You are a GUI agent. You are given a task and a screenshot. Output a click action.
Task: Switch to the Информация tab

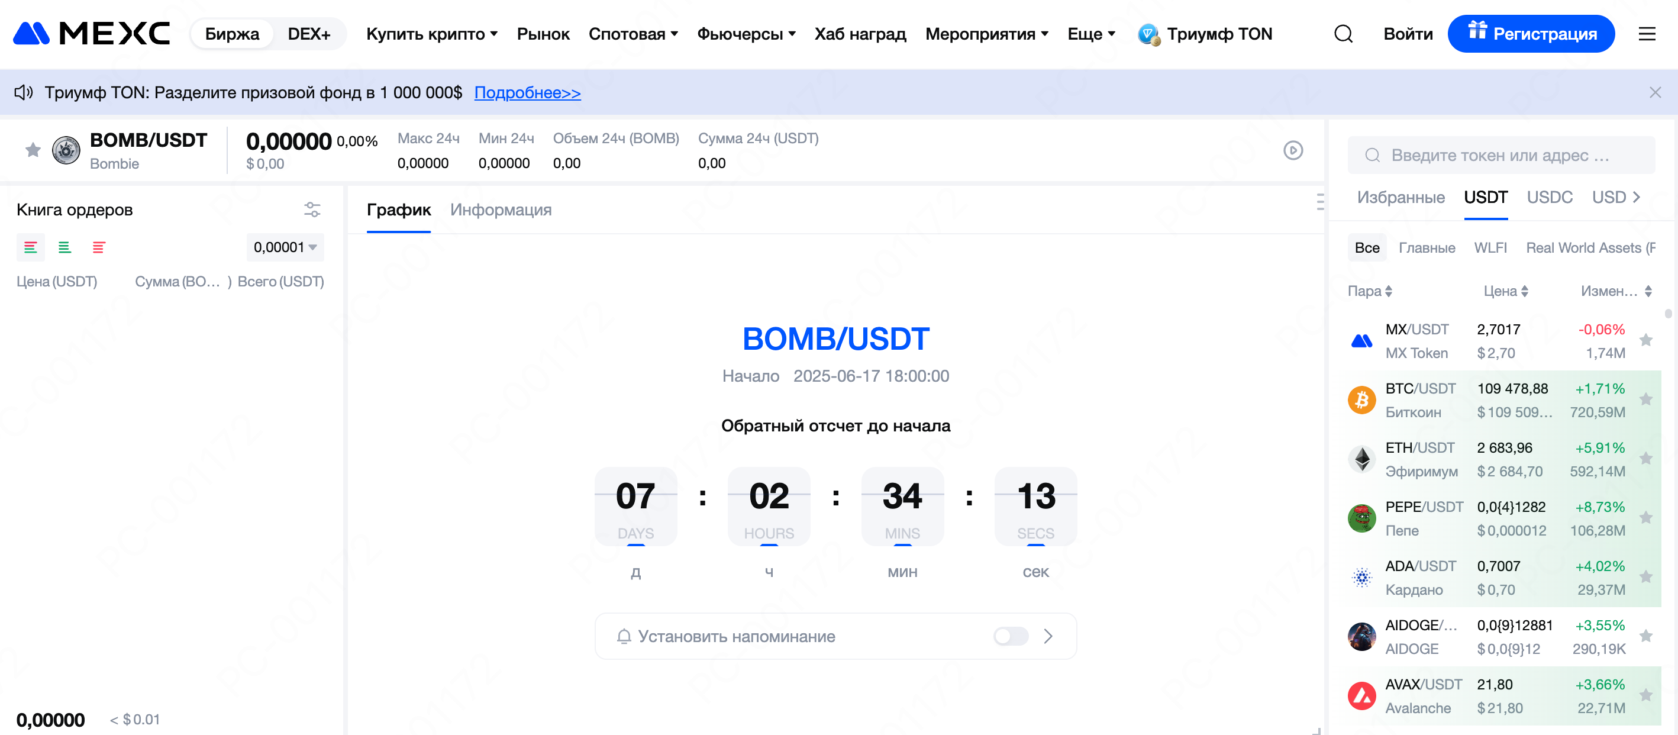tap(501, 210)
